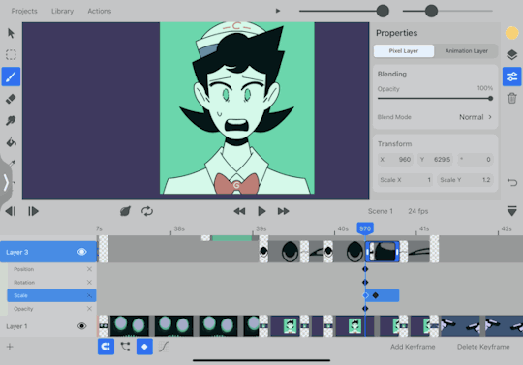Click the Scale Y field

(465, 180)
